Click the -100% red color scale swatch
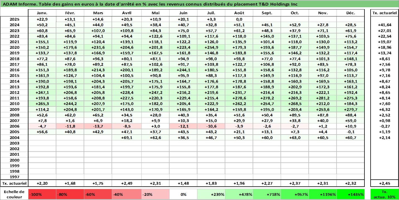 point(42,194)
